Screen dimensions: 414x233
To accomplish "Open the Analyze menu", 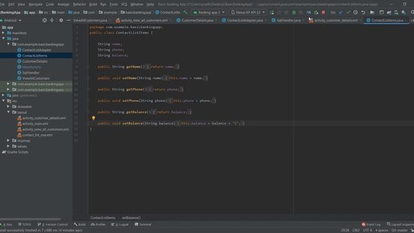I will [x=63, y=5].
